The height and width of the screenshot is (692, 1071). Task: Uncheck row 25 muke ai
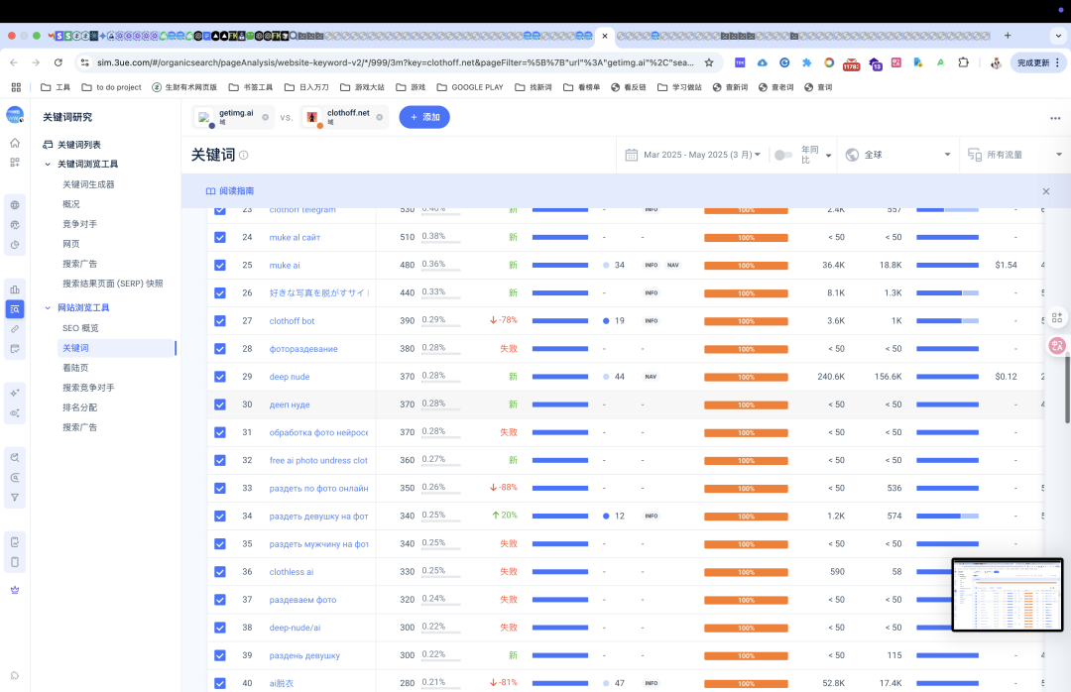(x=220, y=265)
